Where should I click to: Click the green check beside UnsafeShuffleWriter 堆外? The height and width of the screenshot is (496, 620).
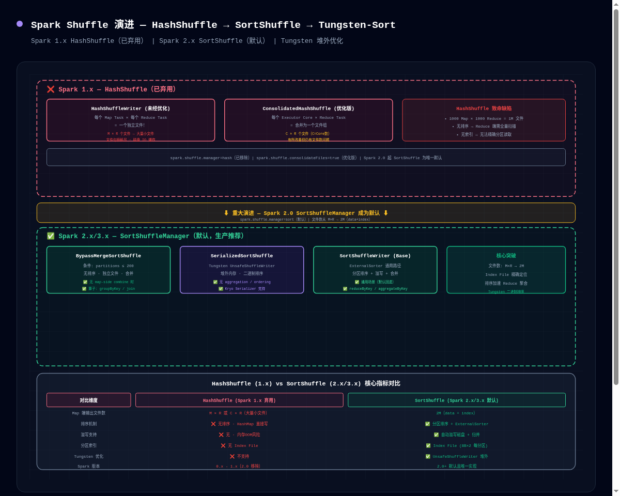tap(428, 456)
